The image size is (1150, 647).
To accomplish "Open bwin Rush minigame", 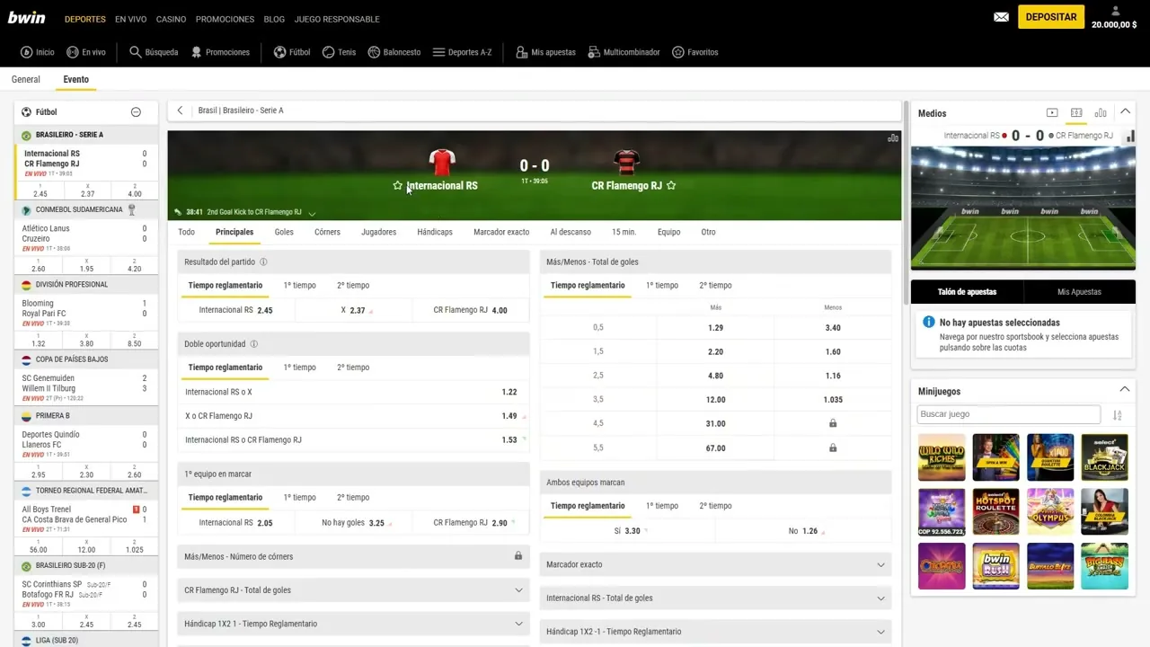I will [x=995, y=566].
